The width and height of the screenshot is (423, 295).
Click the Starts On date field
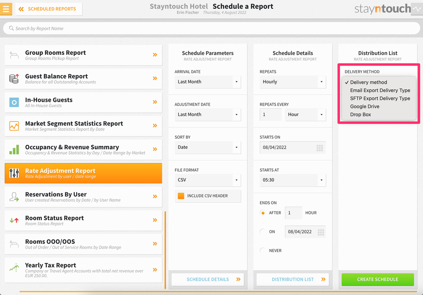click(293, 147)
